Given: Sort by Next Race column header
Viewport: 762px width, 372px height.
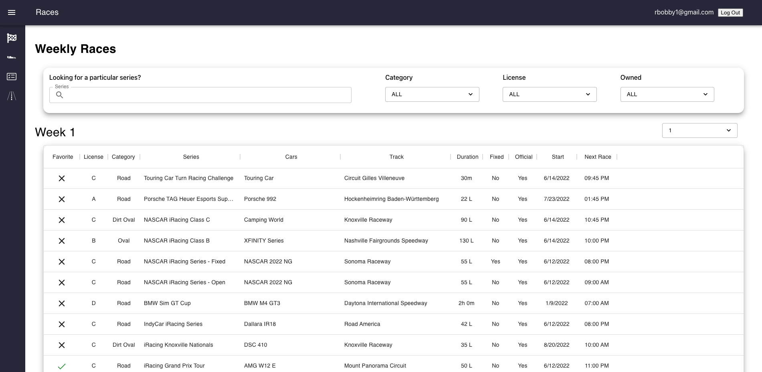Looking at the screenshot, I should 598,157.
